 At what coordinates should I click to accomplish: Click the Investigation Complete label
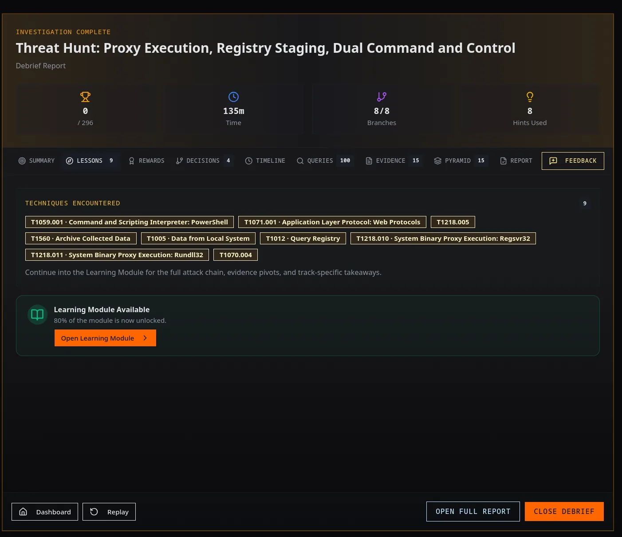63,32
